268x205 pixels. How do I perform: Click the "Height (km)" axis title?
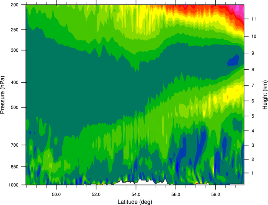tap(265, 95)
